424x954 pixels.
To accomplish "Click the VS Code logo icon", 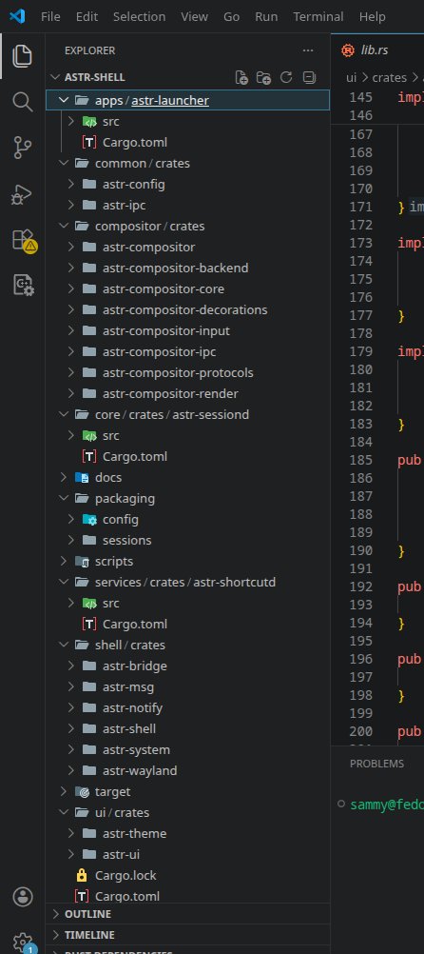I will (x=17, y=16).
